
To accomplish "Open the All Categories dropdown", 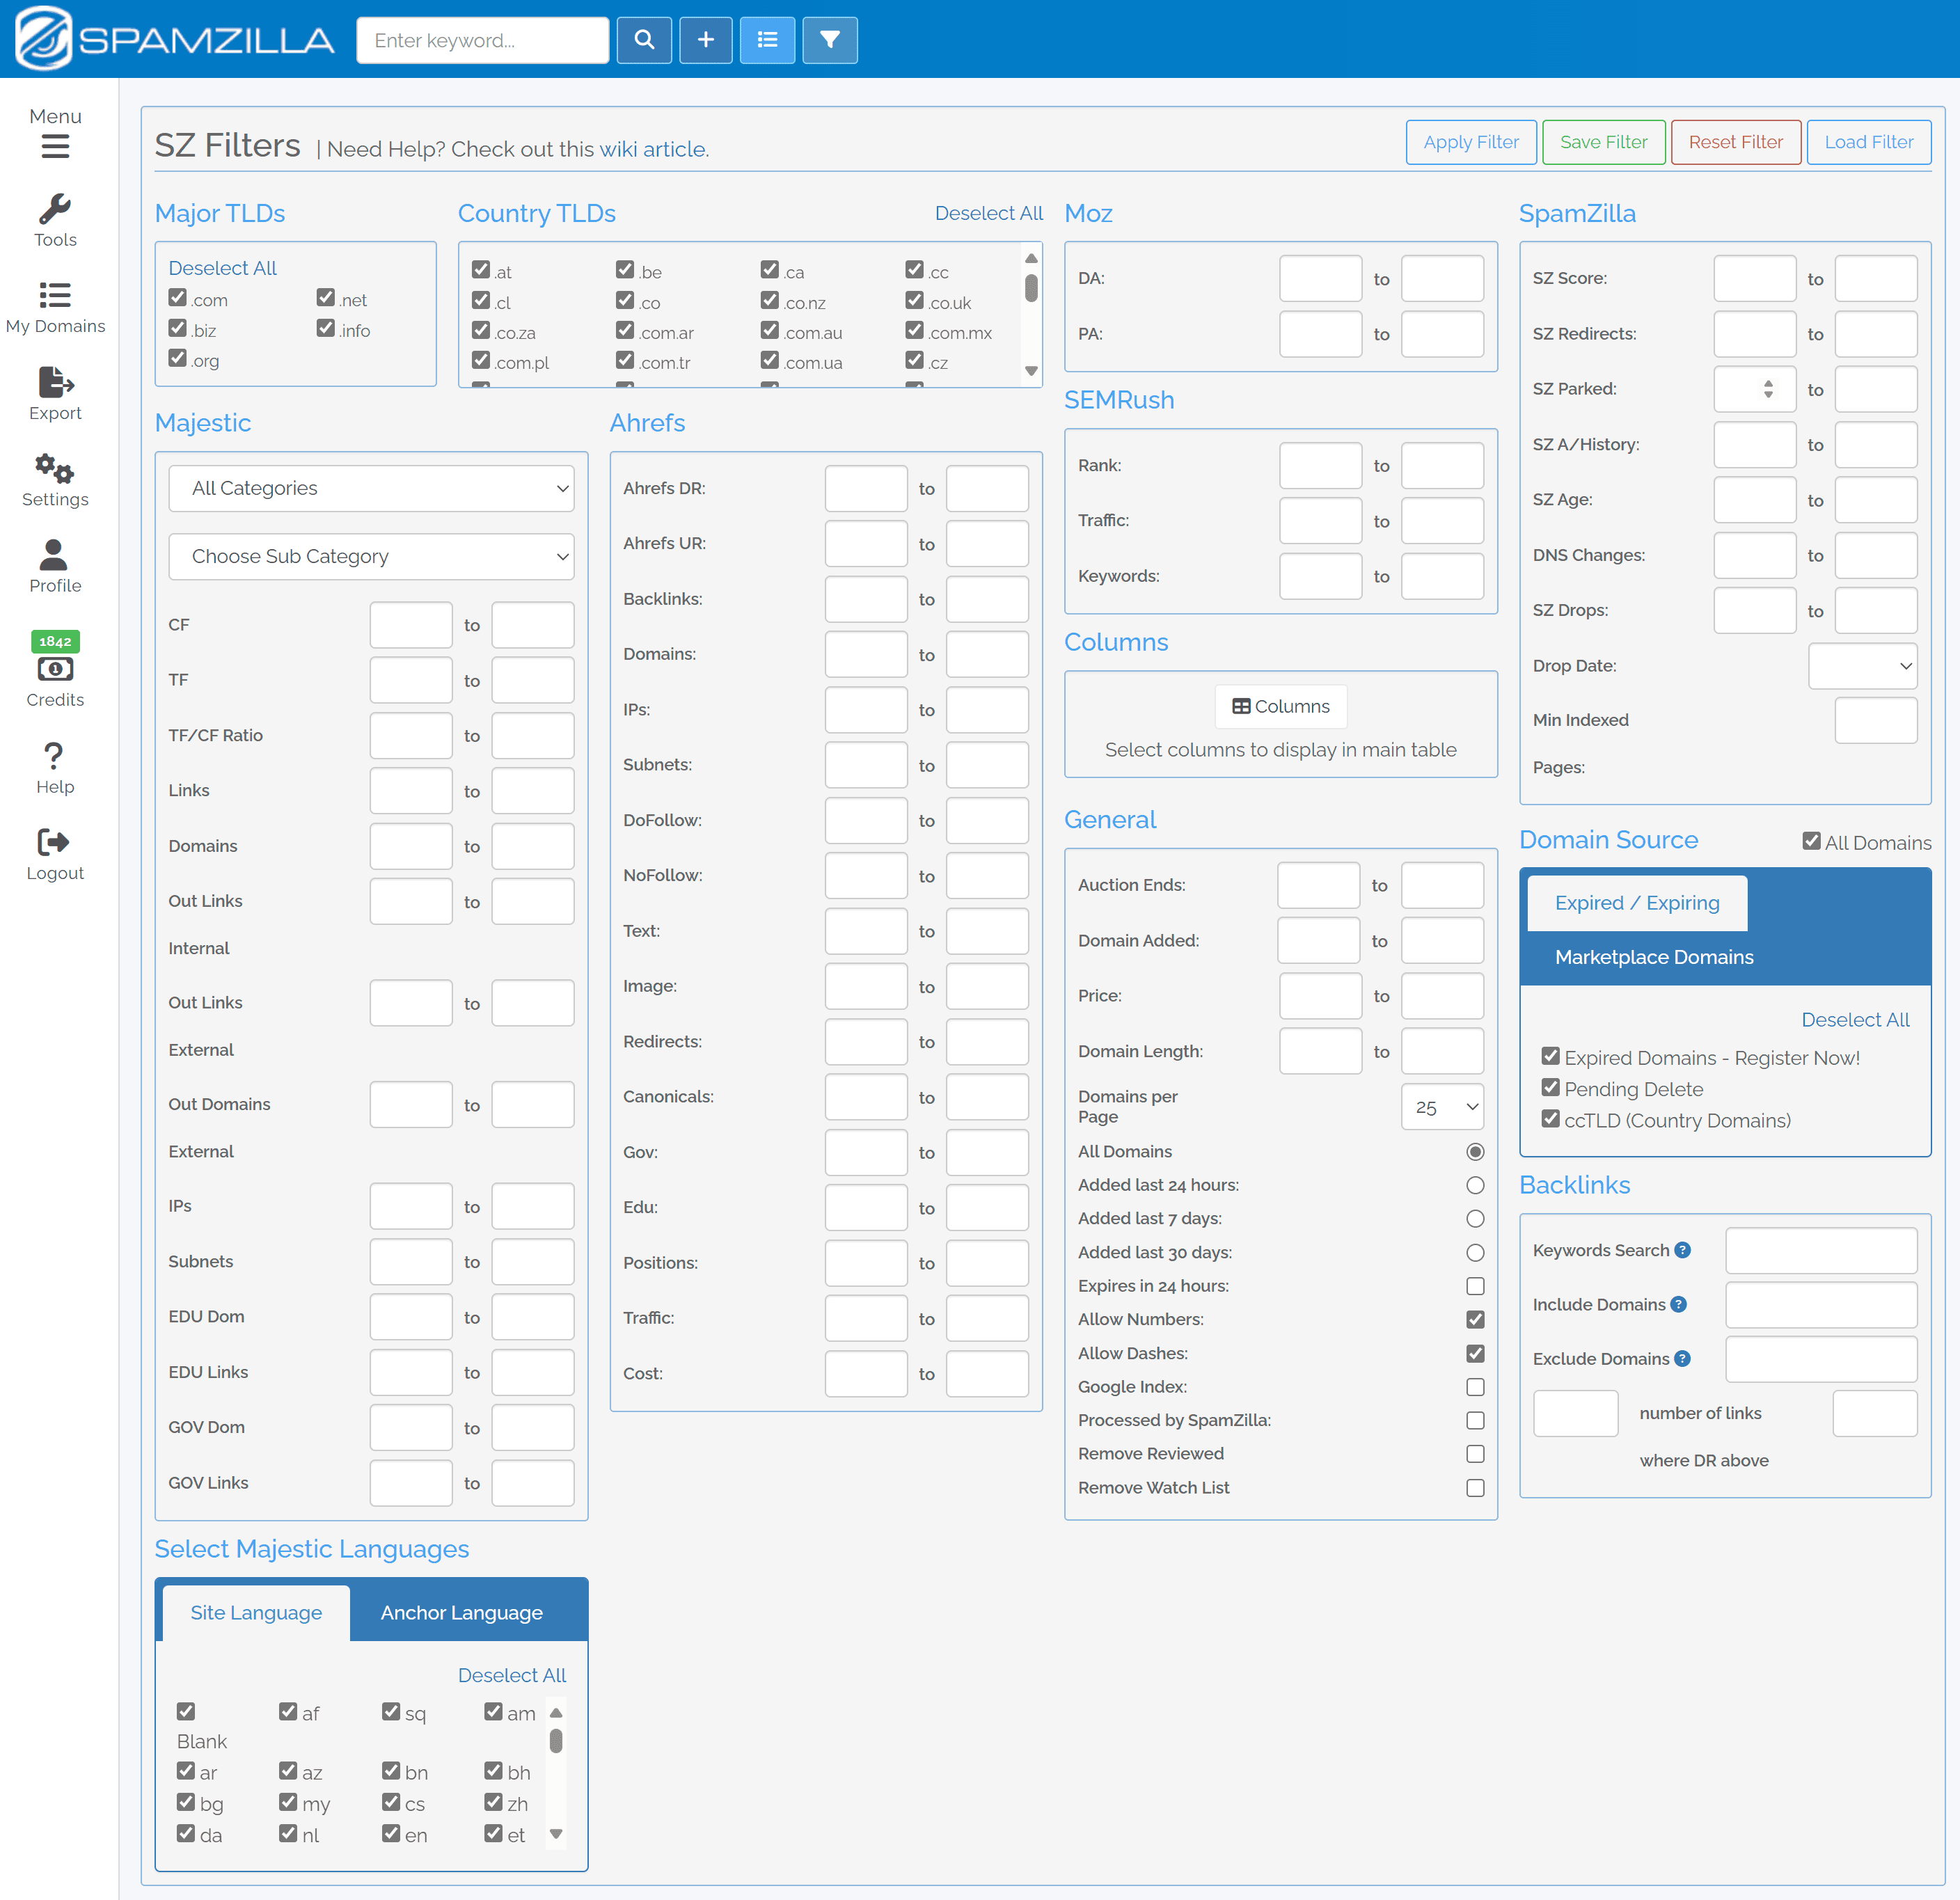I will point(371,488).
